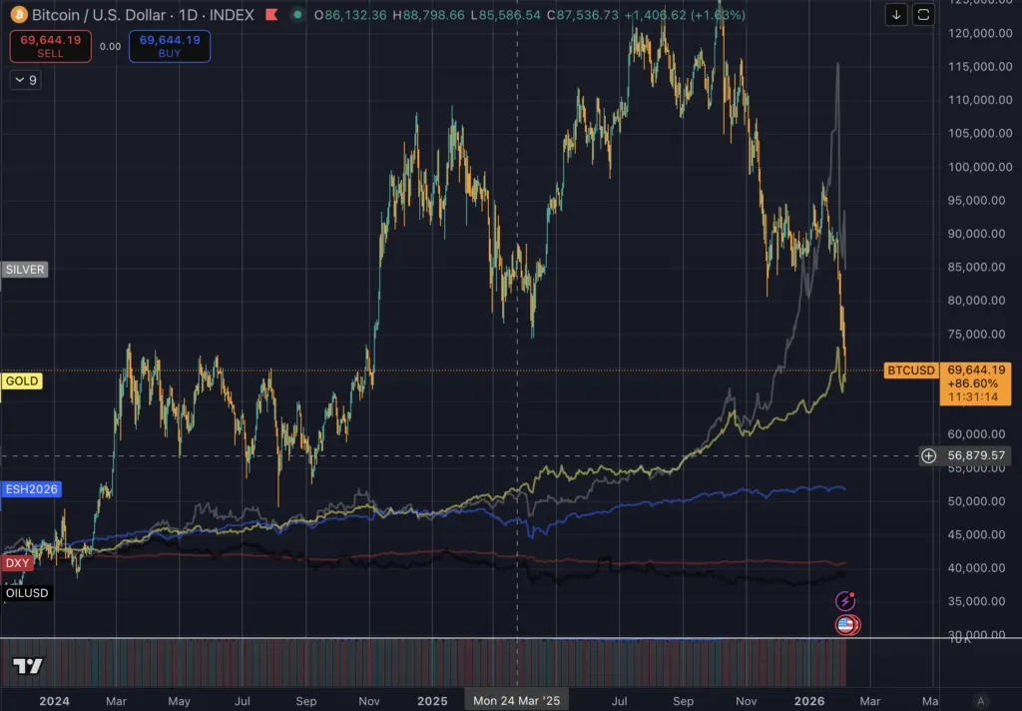This screenshot has height=711, width=1022.
Task: Toggle visibility of the GOLD comparison series
Action: click(x=21, y=380)
